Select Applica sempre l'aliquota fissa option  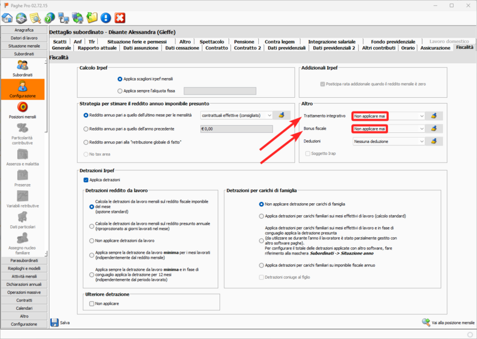(x=119, y=91)
